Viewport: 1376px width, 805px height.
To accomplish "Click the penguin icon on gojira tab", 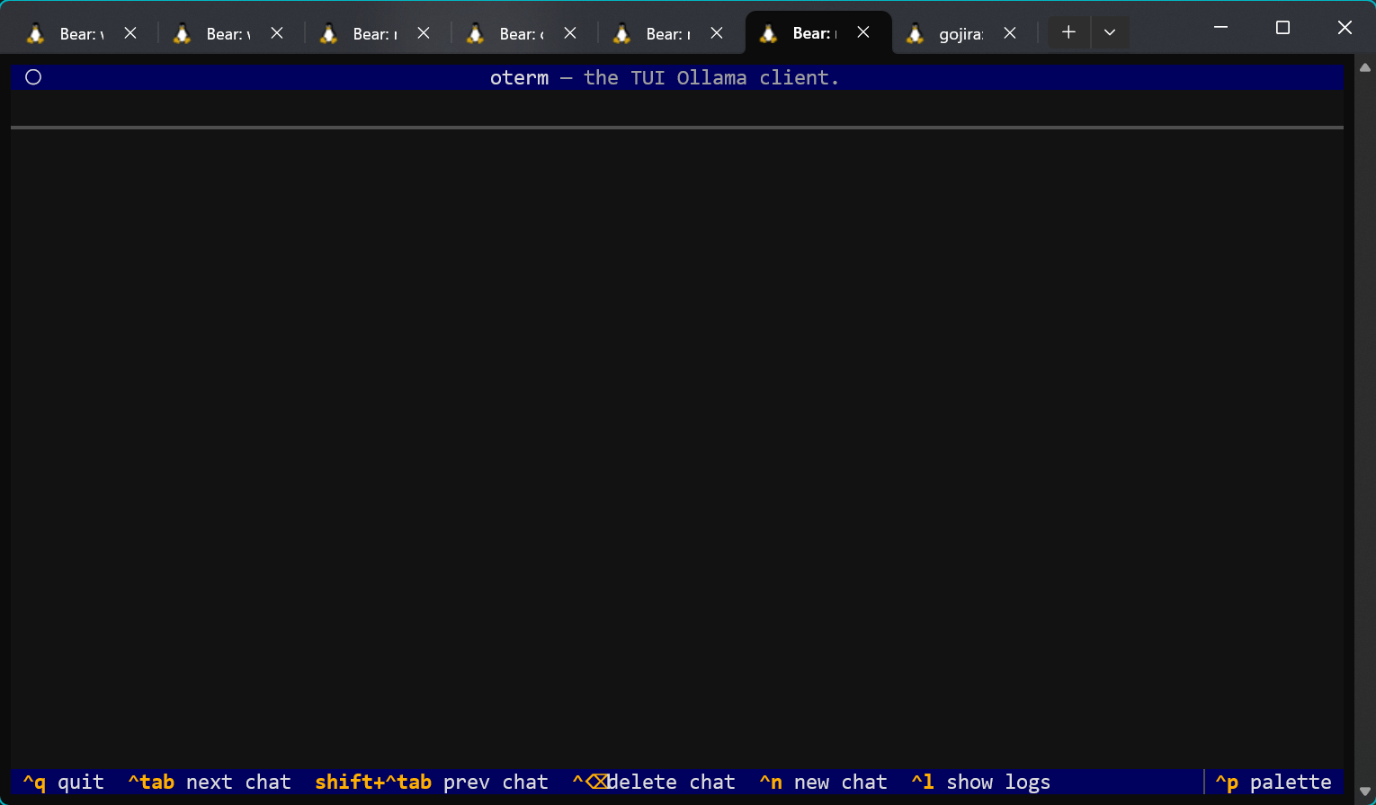I will [x=915, y=33].
